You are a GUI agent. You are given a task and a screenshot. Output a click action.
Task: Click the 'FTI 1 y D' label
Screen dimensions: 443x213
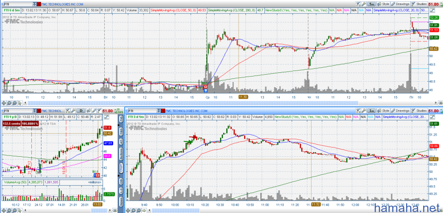(x=10, y=117)
